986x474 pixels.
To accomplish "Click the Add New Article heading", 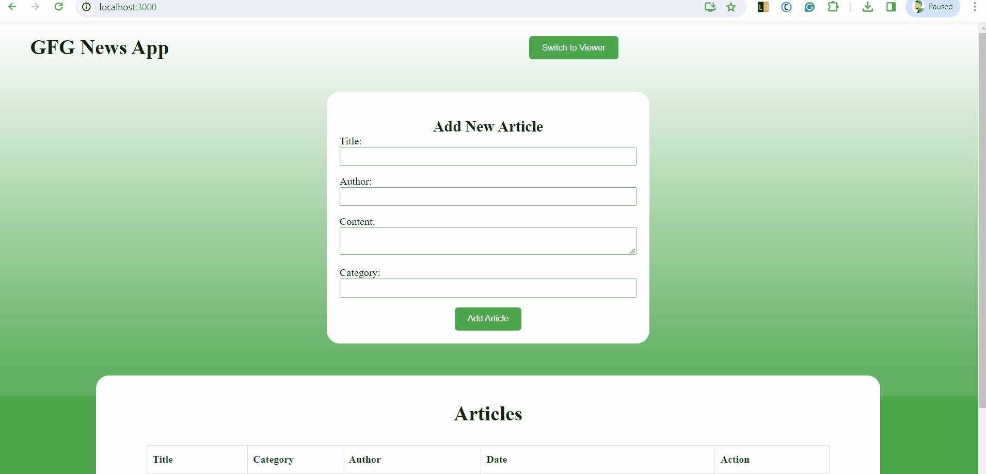I will pos(488,126).
